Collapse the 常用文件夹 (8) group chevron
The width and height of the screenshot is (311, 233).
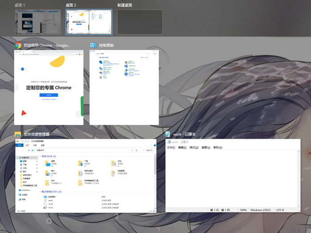coord(40,156)
